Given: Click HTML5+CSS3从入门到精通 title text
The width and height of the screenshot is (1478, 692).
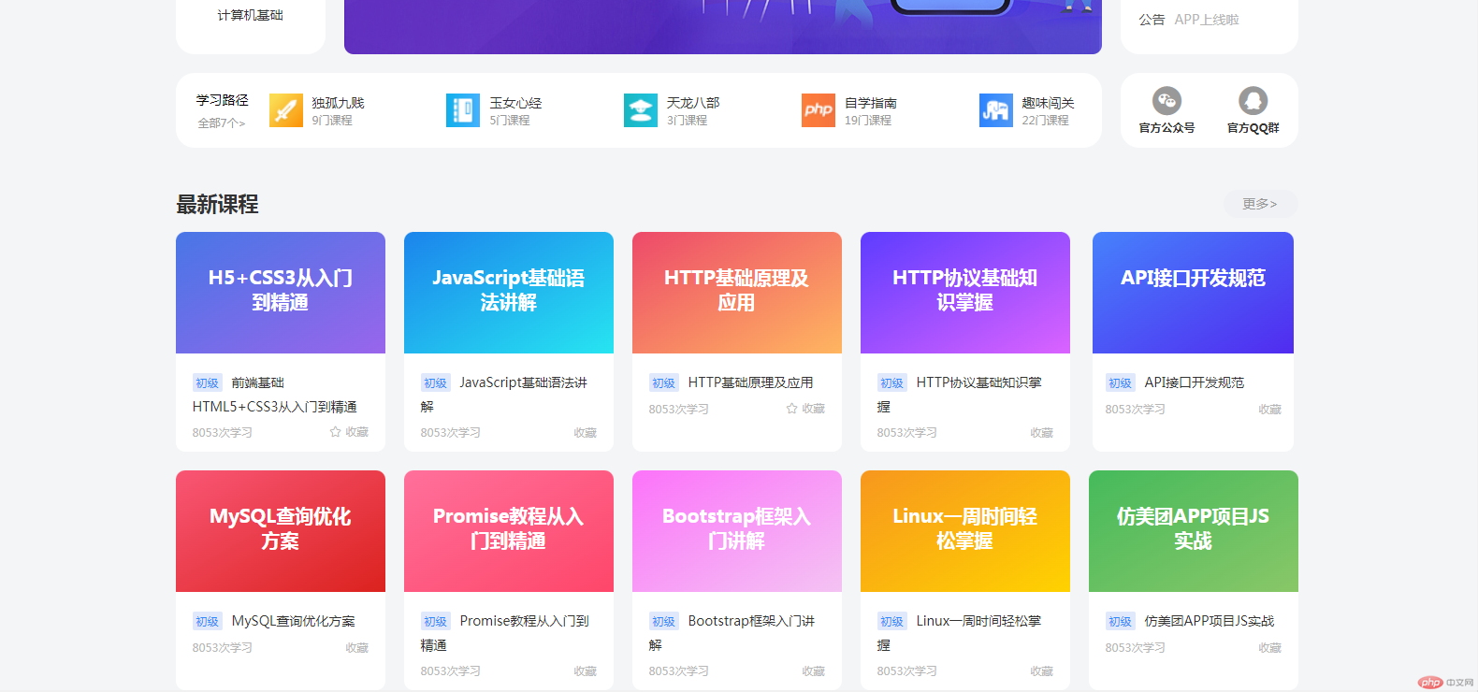Looking at the screenshot, I should tap(274, 407).
